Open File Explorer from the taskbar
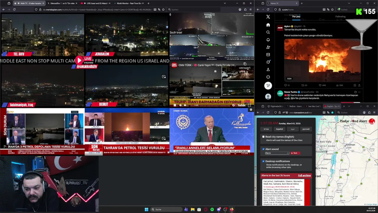This screenshot has width=378, height=213. 193,209
